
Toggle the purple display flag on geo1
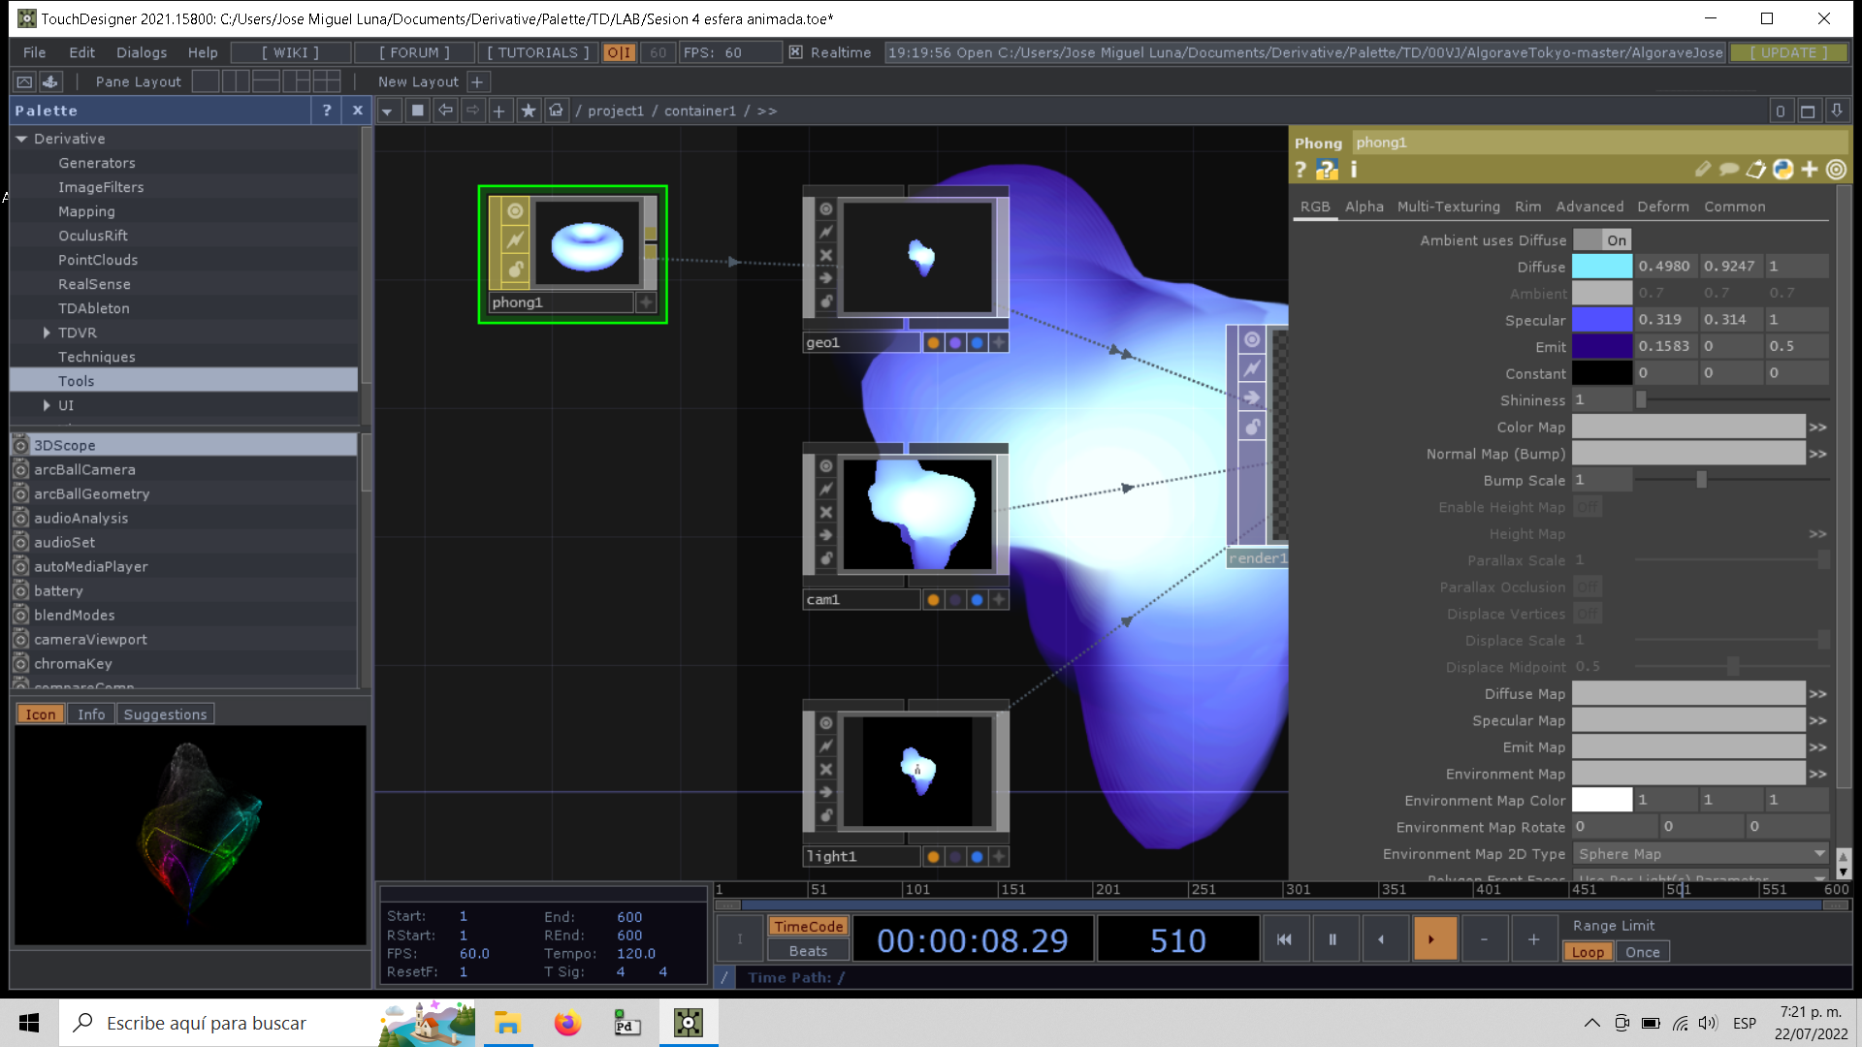955,342
